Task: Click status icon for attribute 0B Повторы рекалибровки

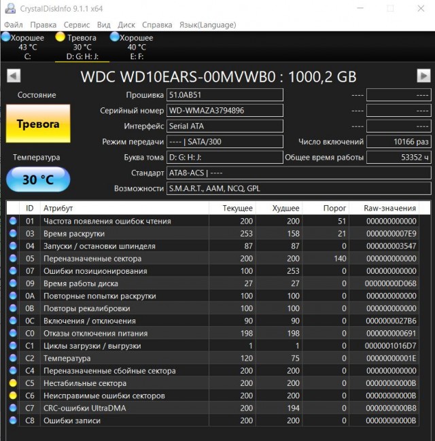Action: point(13,308)
